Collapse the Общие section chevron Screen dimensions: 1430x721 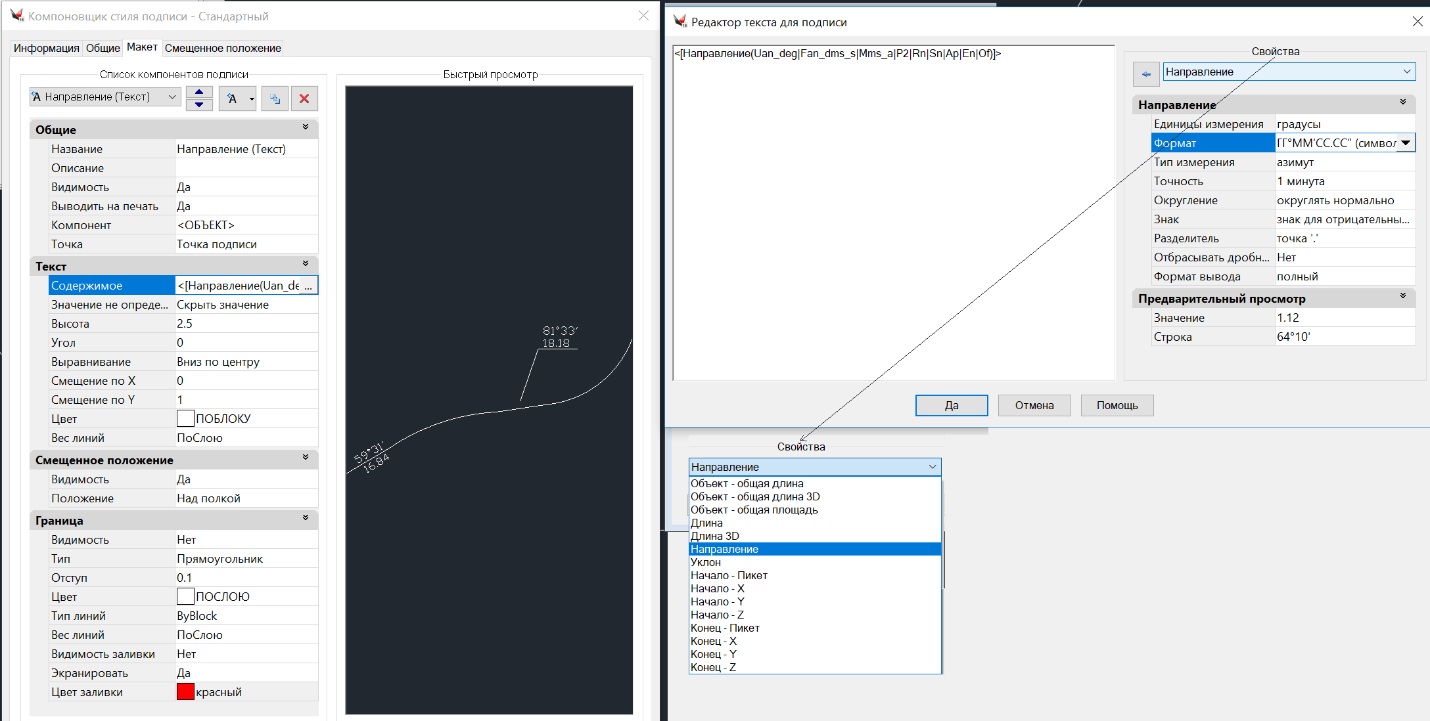(306, 127)
